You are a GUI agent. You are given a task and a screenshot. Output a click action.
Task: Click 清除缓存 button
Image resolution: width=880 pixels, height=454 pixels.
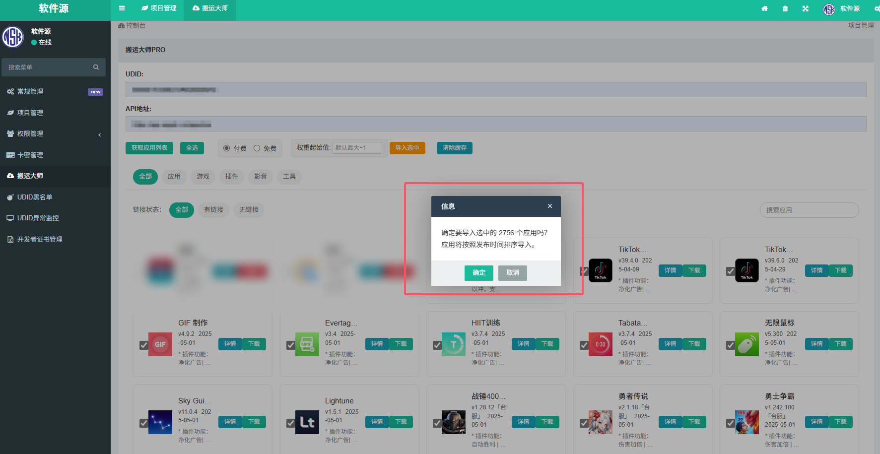click(x=455, y=148)
